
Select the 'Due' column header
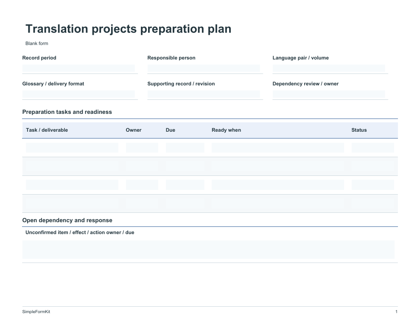pos(171,130)
